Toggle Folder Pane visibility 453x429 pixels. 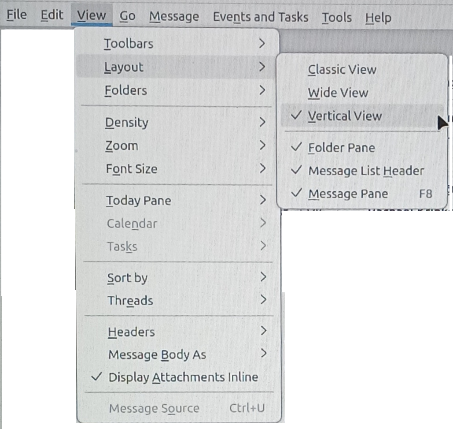362,148
